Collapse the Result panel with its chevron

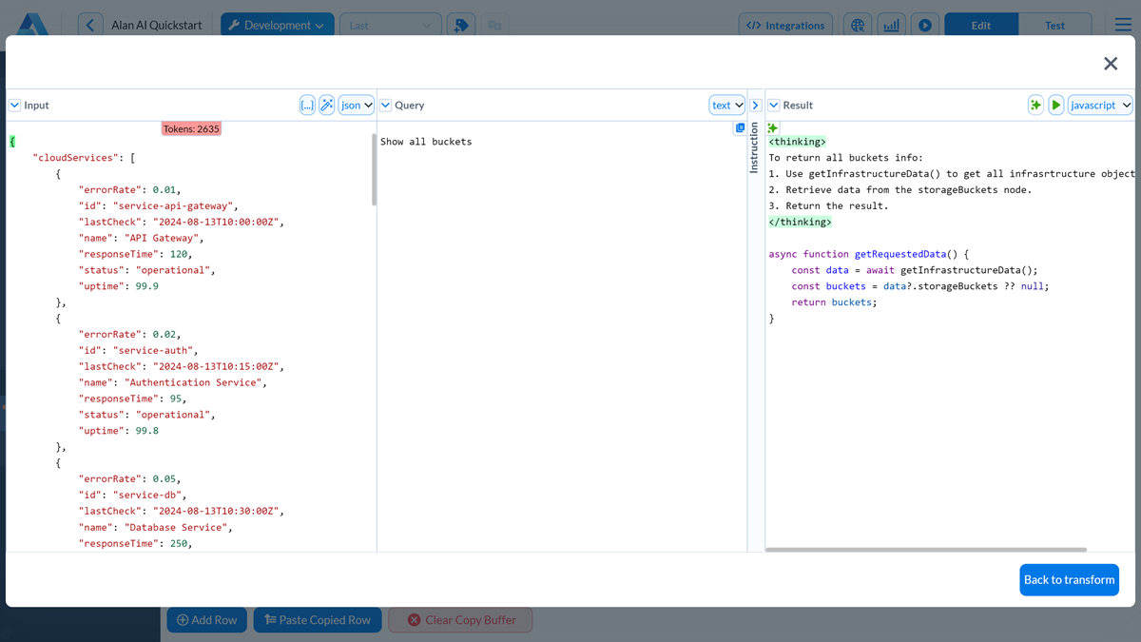(772, 105)
